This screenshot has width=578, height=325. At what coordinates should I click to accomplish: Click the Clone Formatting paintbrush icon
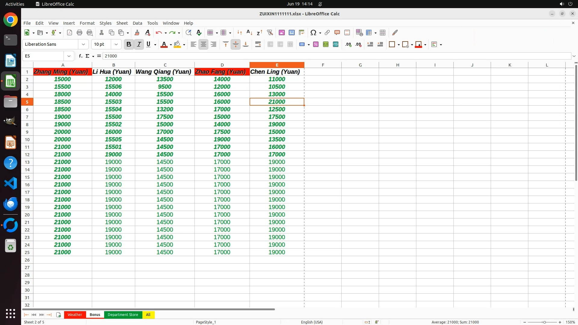click(137, 32)
